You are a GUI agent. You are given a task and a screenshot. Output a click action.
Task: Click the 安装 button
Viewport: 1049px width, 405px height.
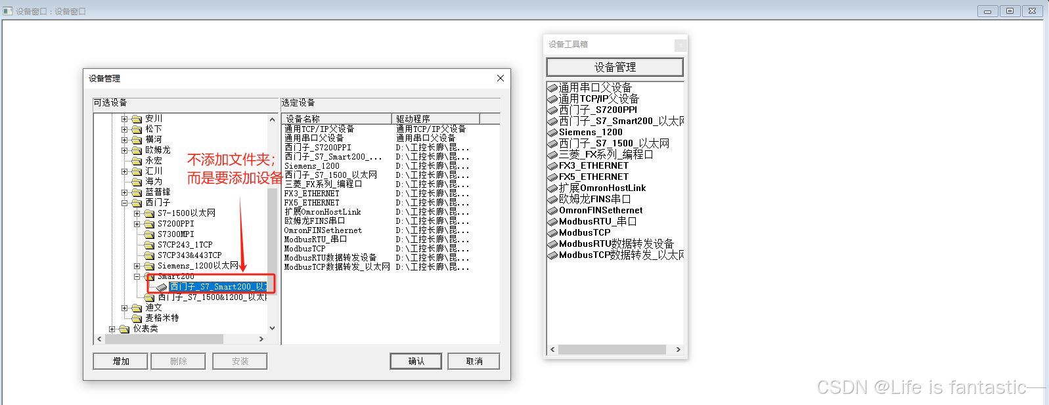pyautogui.click(x=240, y=362)
